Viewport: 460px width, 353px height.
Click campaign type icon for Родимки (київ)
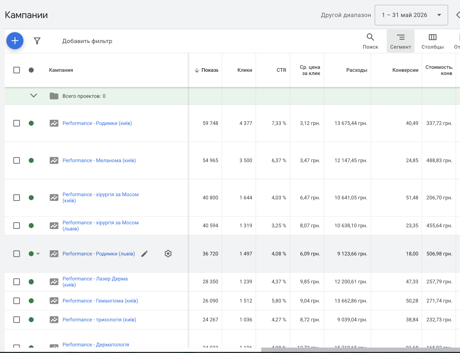(x=54, y=123)
